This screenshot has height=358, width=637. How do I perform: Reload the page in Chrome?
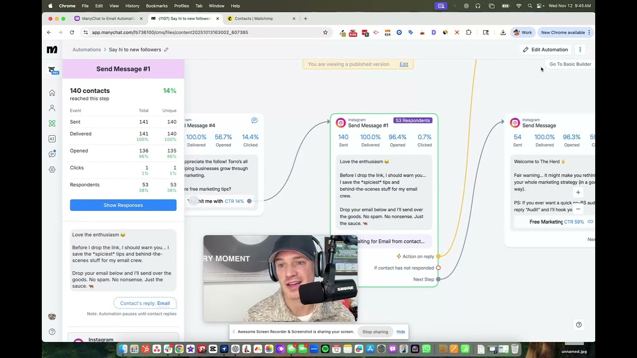[x=72, y=32]
